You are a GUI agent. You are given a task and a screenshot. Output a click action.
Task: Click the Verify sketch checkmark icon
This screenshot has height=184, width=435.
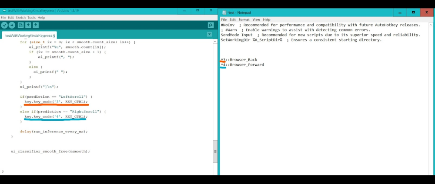(x=4, y=26)
